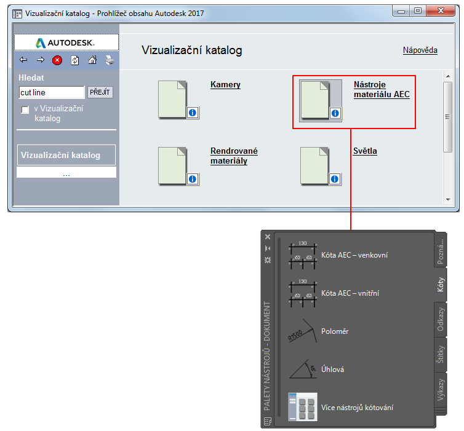Image resolution: width=464 pixels, height=431 pixels.
Task: Close the content browser window
Action: click(441, 11)
